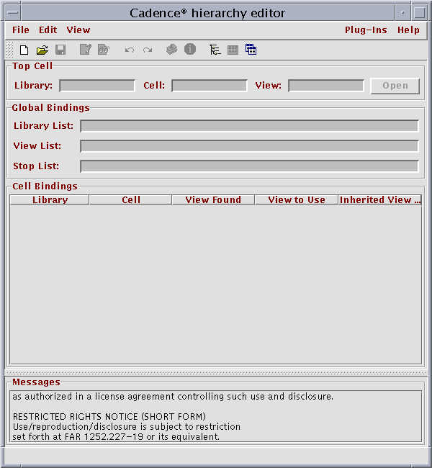Open the Edit menu
The width and height of the screenshot is (432, 468).
click(x=48, y=30)
